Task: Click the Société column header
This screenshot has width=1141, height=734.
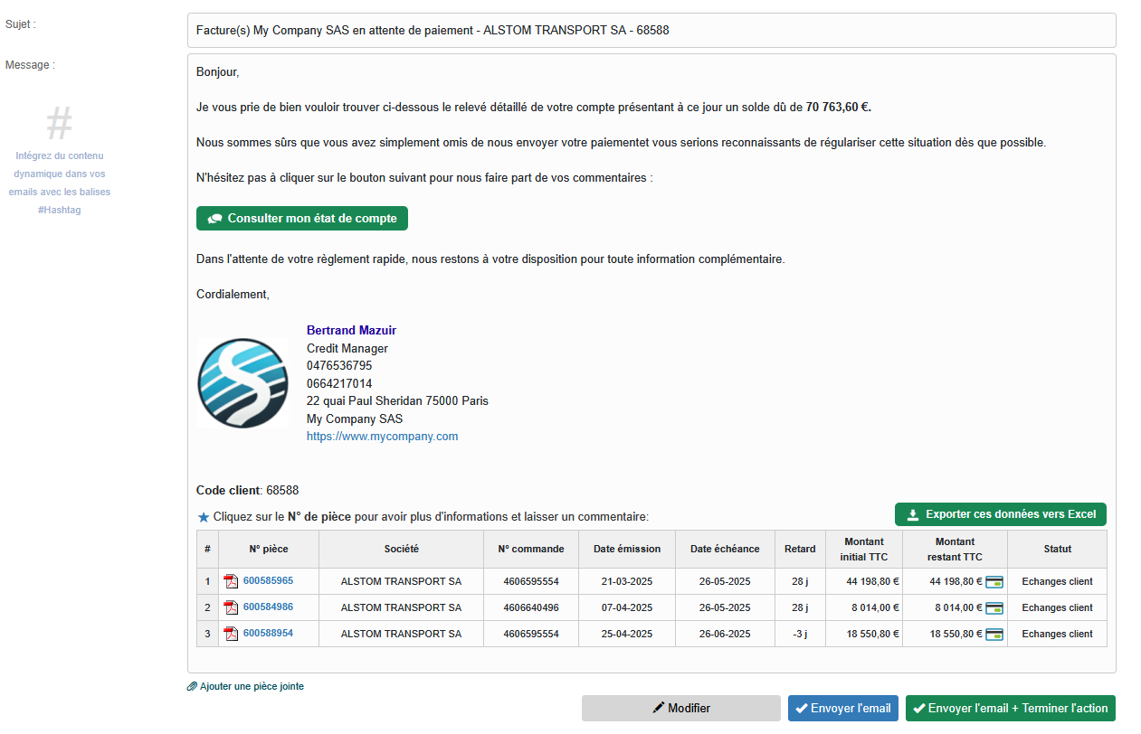Action: pos(401,549)
